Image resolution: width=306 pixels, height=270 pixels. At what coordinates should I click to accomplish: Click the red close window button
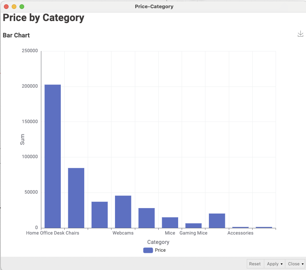tap(6, 7)
